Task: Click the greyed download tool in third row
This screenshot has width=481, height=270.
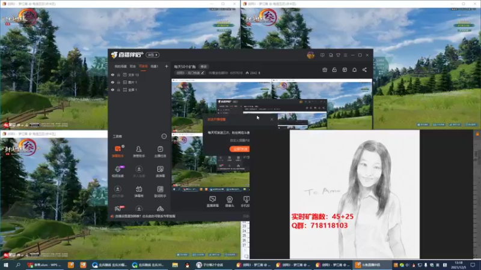Action: (x=118, y=191)
